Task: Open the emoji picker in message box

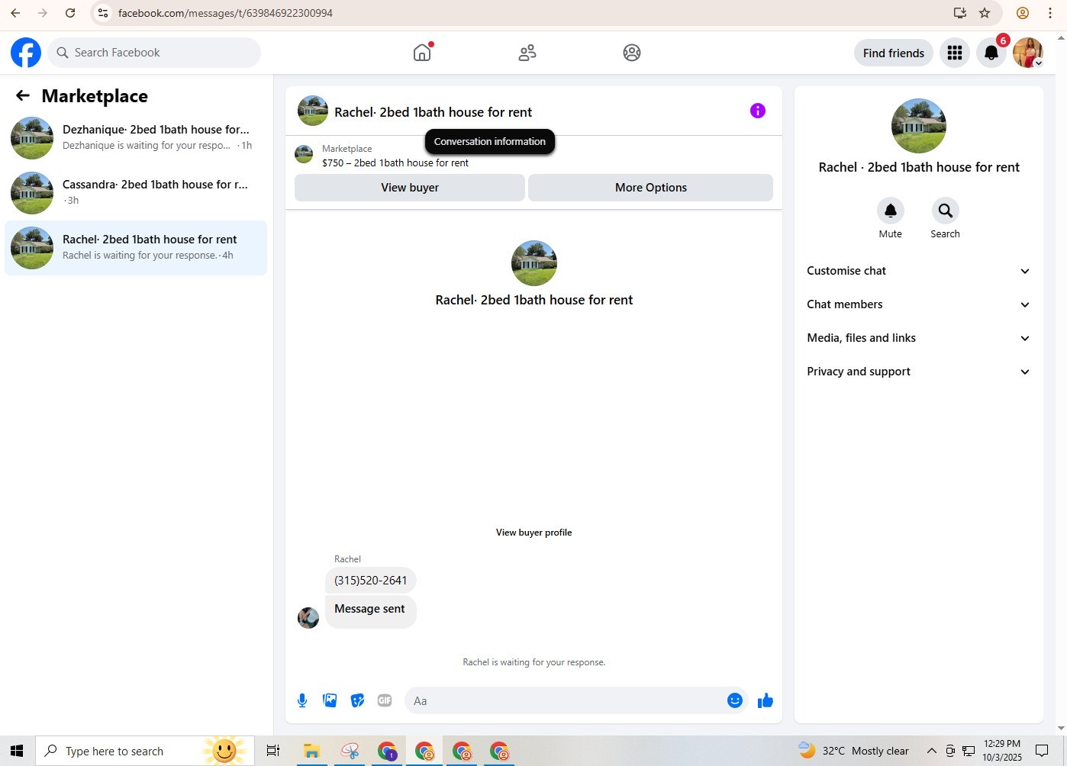Action: (735, 700)
